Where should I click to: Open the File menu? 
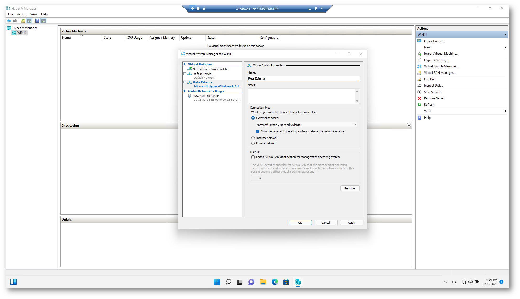[x=10, y=14]
